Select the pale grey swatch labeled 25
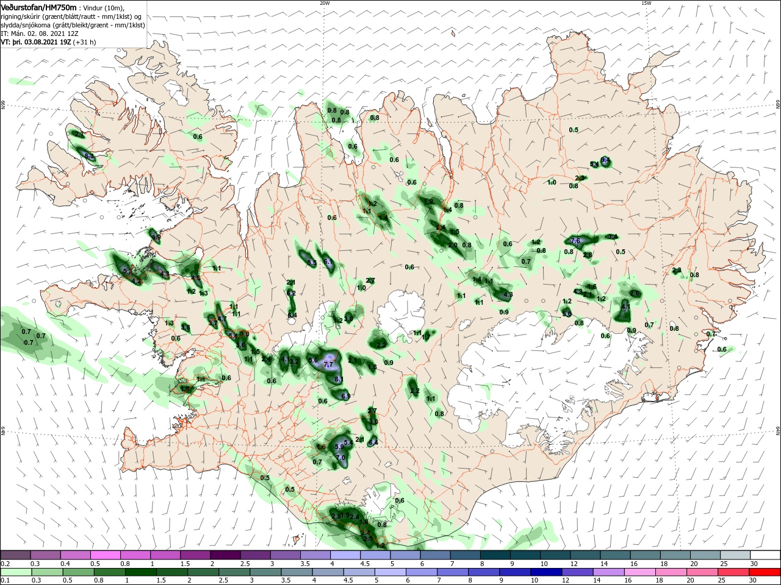 click(x=735, y=555)
